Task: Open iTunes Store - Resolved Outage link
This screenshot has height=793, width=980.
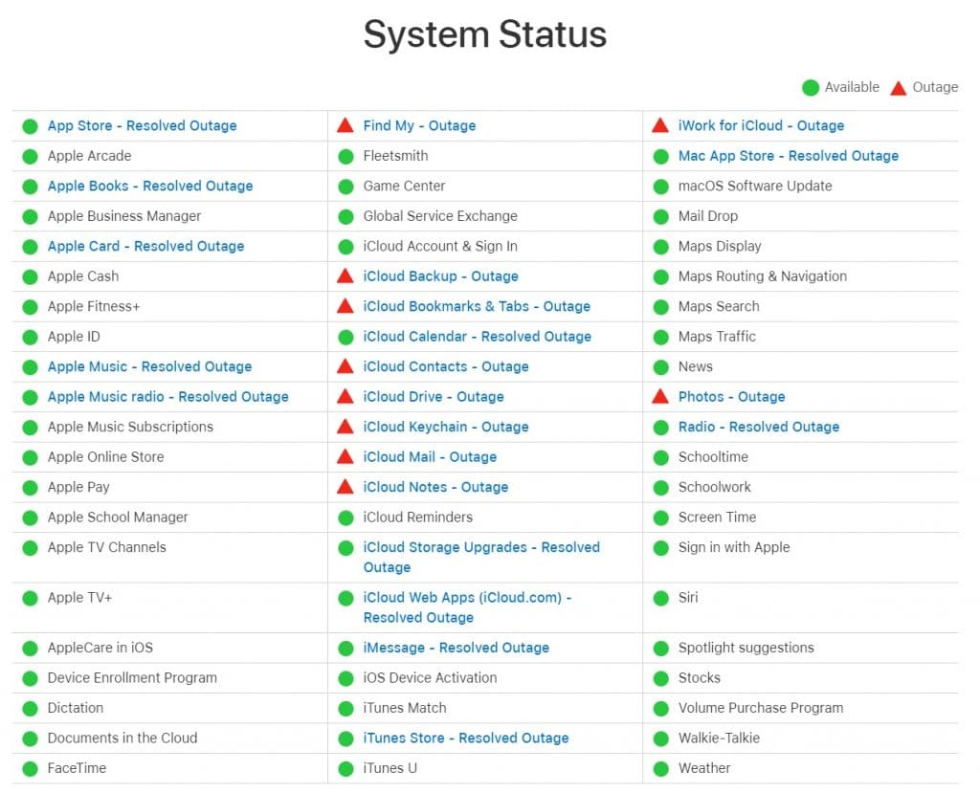Action: pos(466,738)
